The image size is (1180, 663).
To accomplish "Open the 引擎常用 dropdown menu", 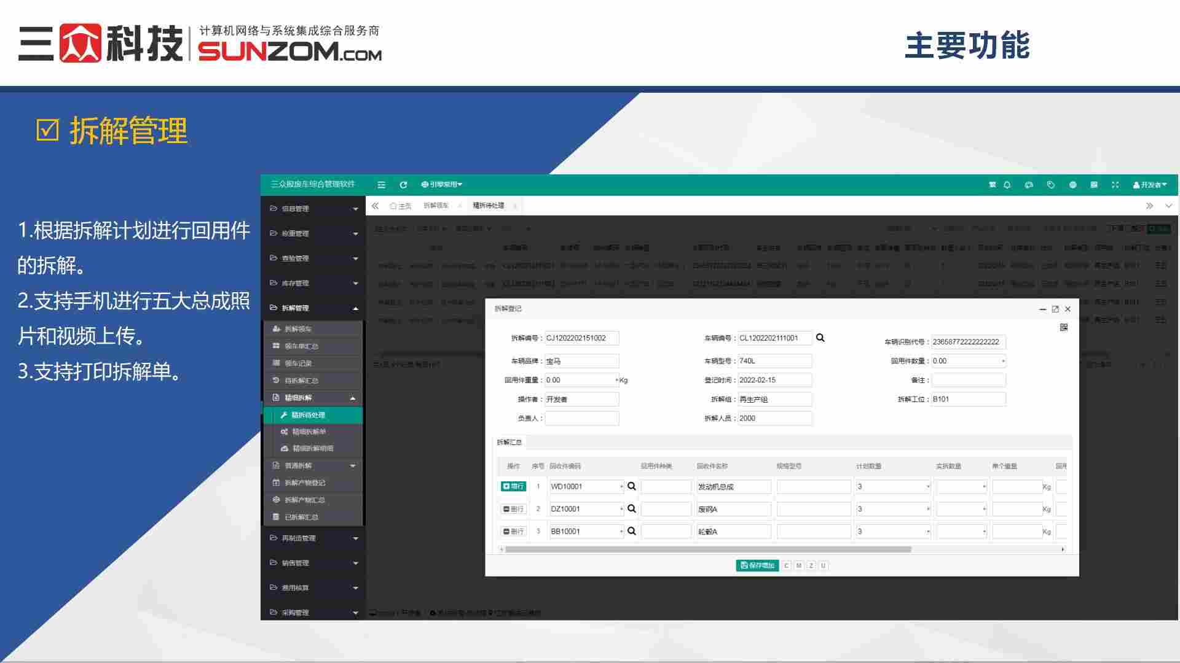I will pos(442,185).
